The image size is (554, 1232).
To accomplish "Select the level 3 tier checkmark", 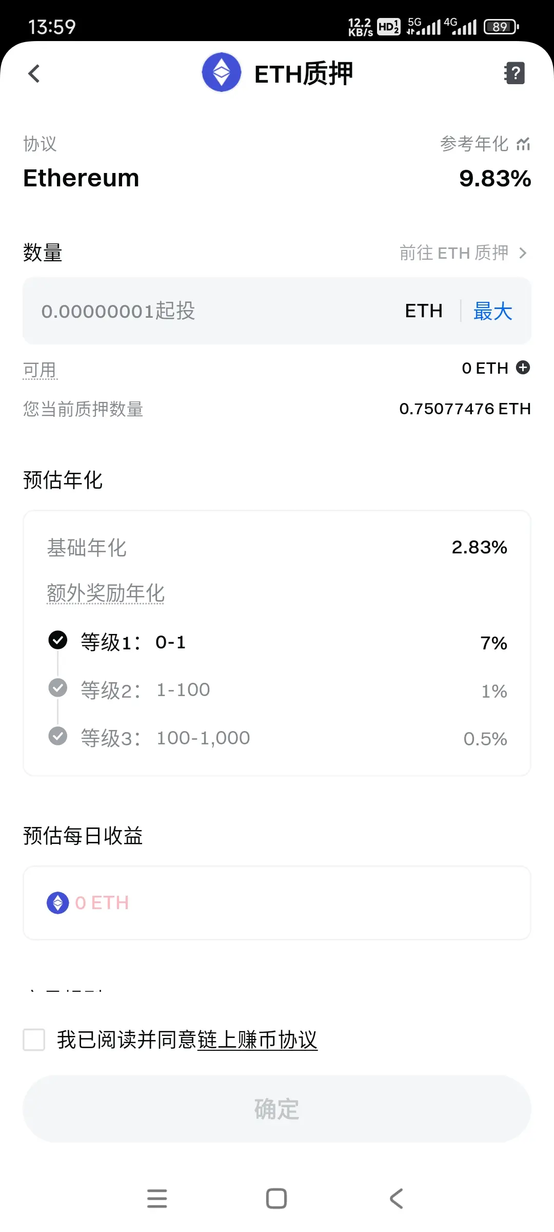I will point(58,736).
